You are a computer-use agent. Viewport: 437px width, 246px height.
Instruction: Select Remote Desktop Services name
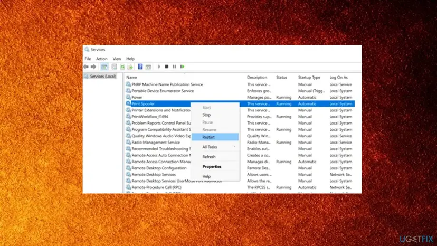(x=154, y=174)
